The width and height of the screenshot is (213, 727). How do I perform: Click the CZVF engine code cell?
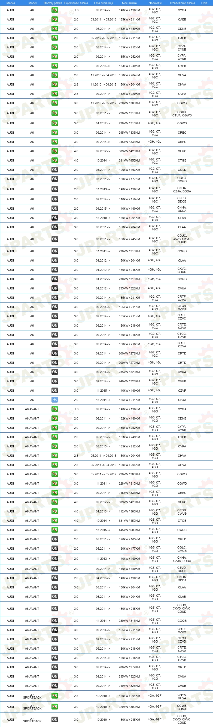(182, 391)
